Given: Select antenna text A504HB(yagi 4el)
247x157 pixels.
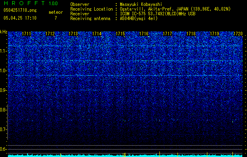Looking at the screenshot, I should coord(139,18).
